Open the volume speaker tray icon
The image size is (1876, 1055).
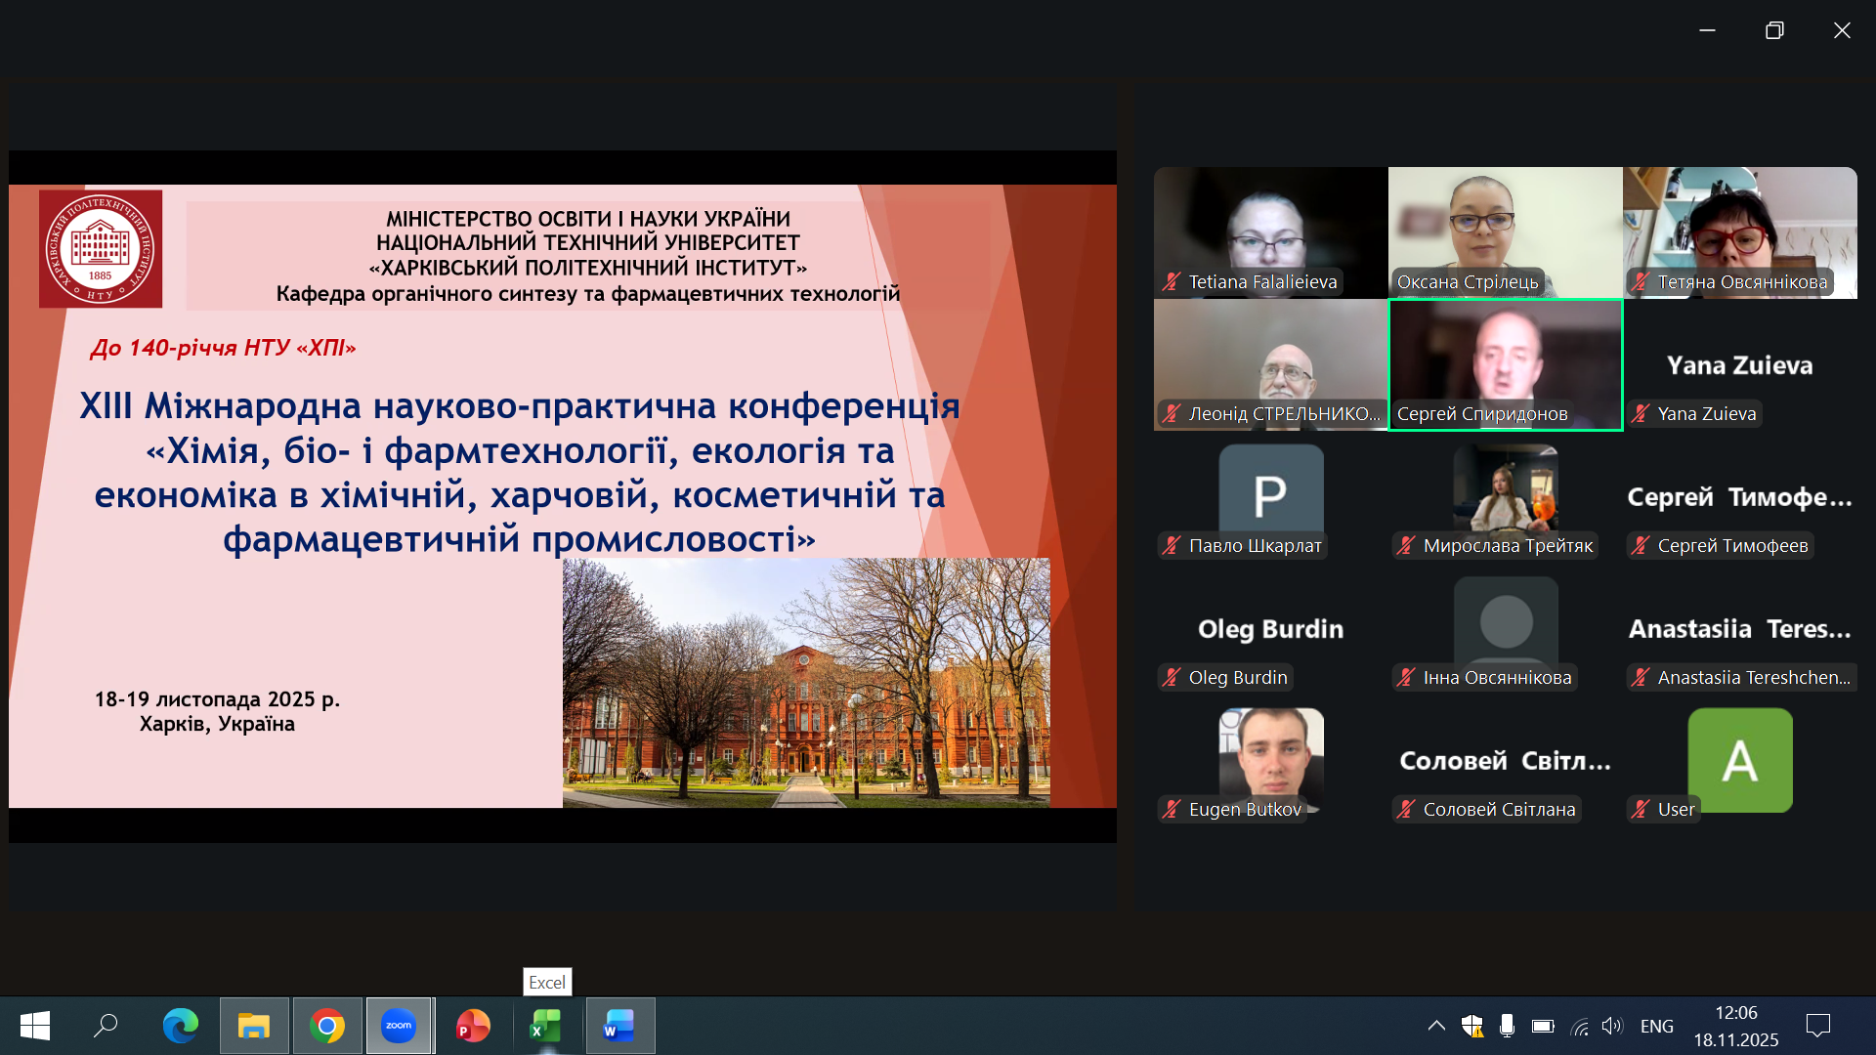click(1611, 1026)
